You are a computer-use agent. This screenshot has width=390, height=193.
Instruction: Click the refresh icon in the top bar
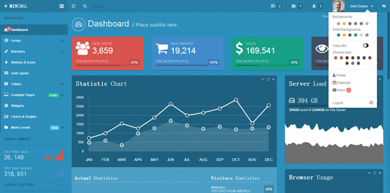point(73,6)
